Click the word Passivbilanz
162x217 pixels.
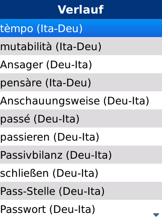point(31,155)
